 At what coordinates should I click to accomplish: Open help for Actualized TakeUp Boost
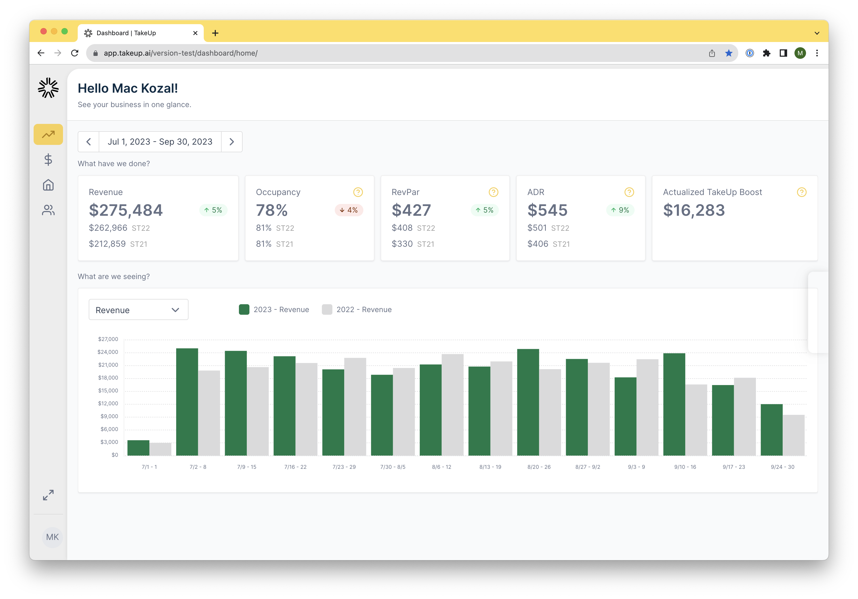click(x=801, y=192)
